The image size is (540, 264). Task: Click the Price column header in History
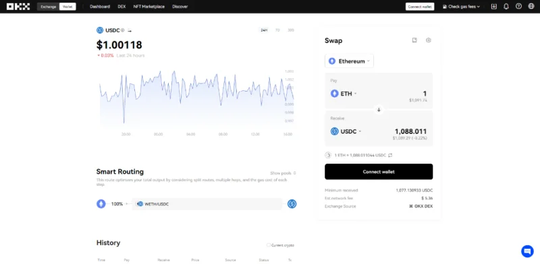coord(195,260)
